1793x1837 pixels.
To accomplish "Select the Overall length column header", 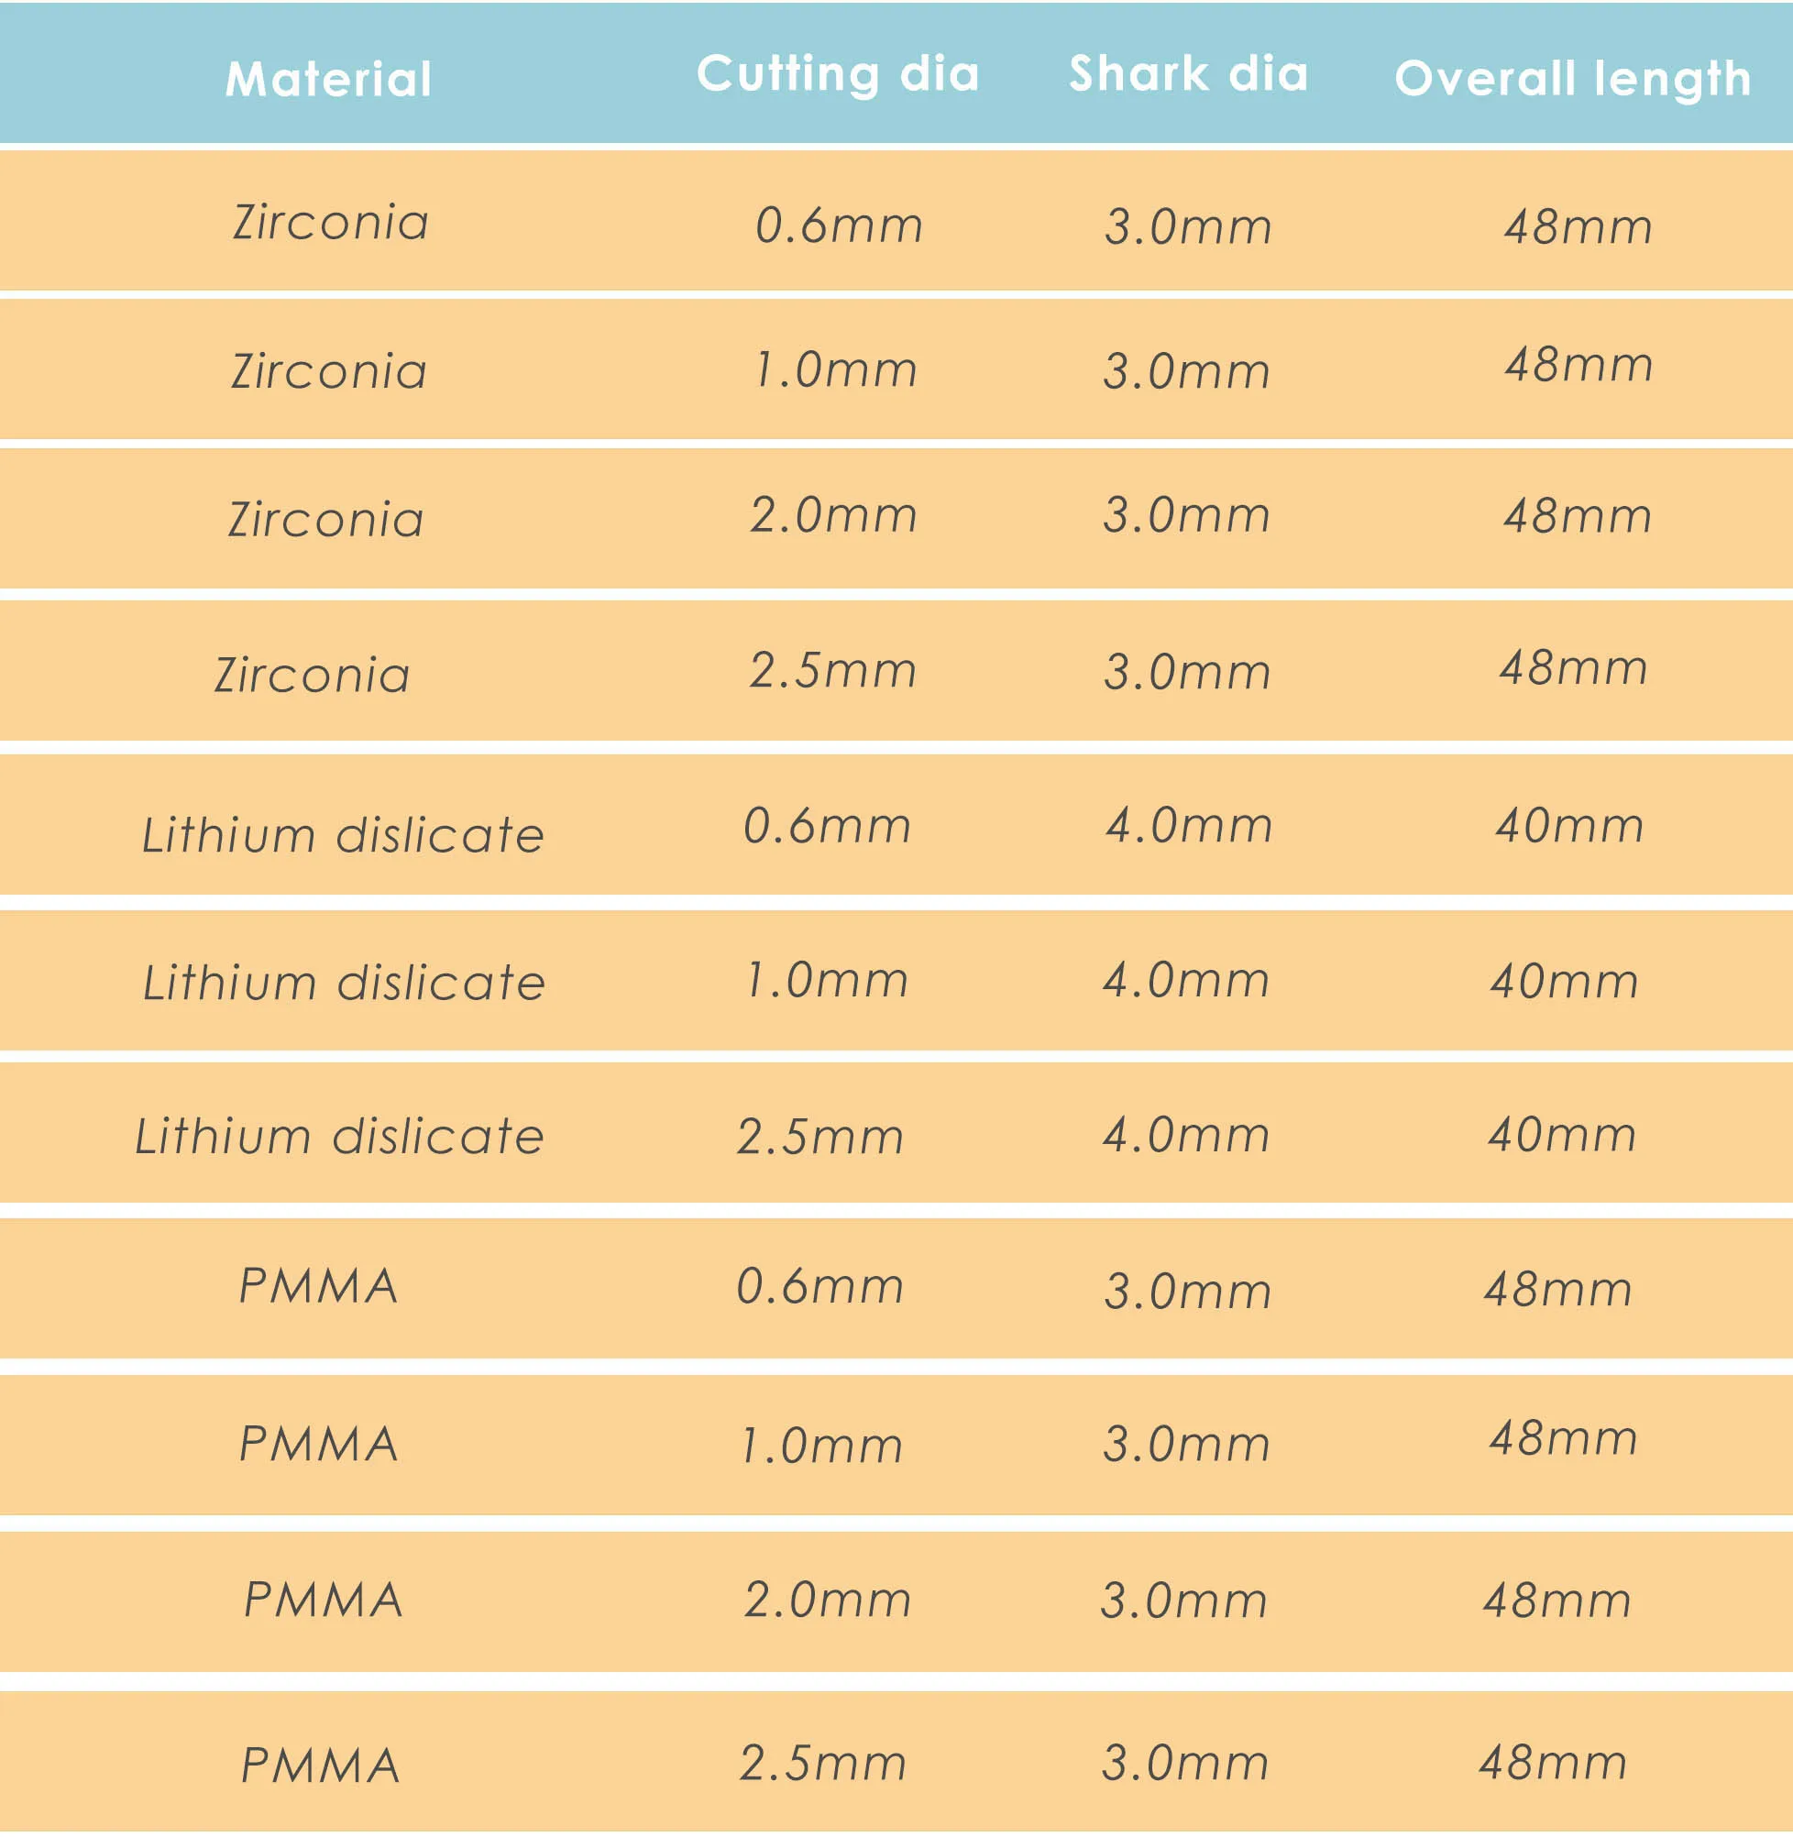I will point(1573,78).
